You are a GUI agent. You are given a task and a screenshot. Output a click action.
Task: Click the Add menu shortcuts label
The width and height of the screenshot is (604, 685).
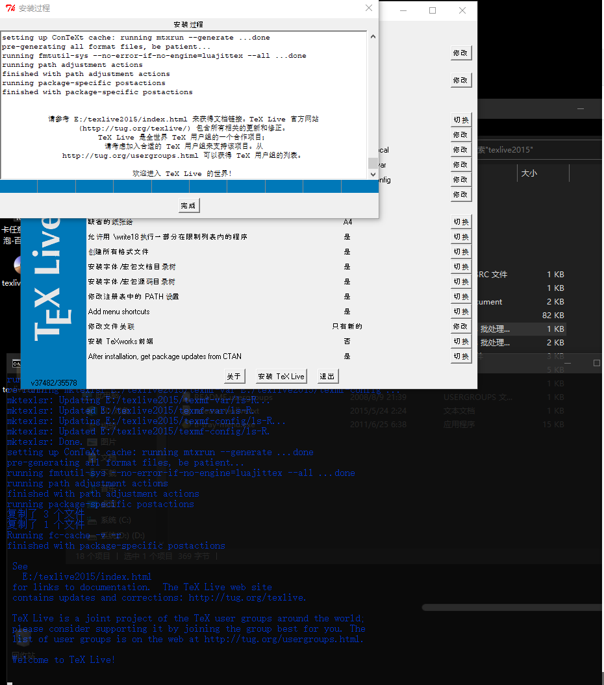click(x=119, y=312)
